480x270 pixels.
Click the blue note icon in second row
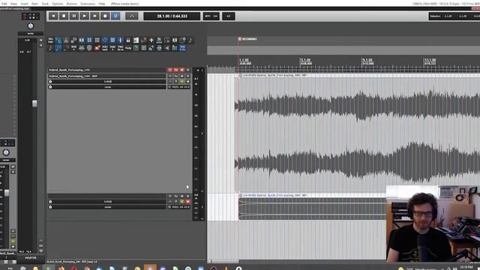(x=58, y=48)
